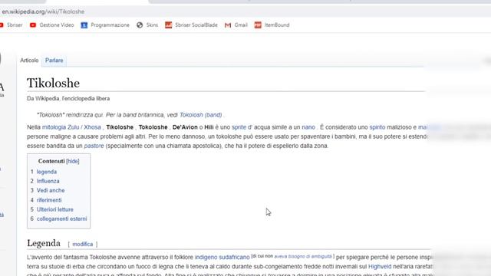The width and height of the screenshot is (491, 276).
Task: Open the Skins bookmark
Action: pyautogui.click(x=147, y=25)
